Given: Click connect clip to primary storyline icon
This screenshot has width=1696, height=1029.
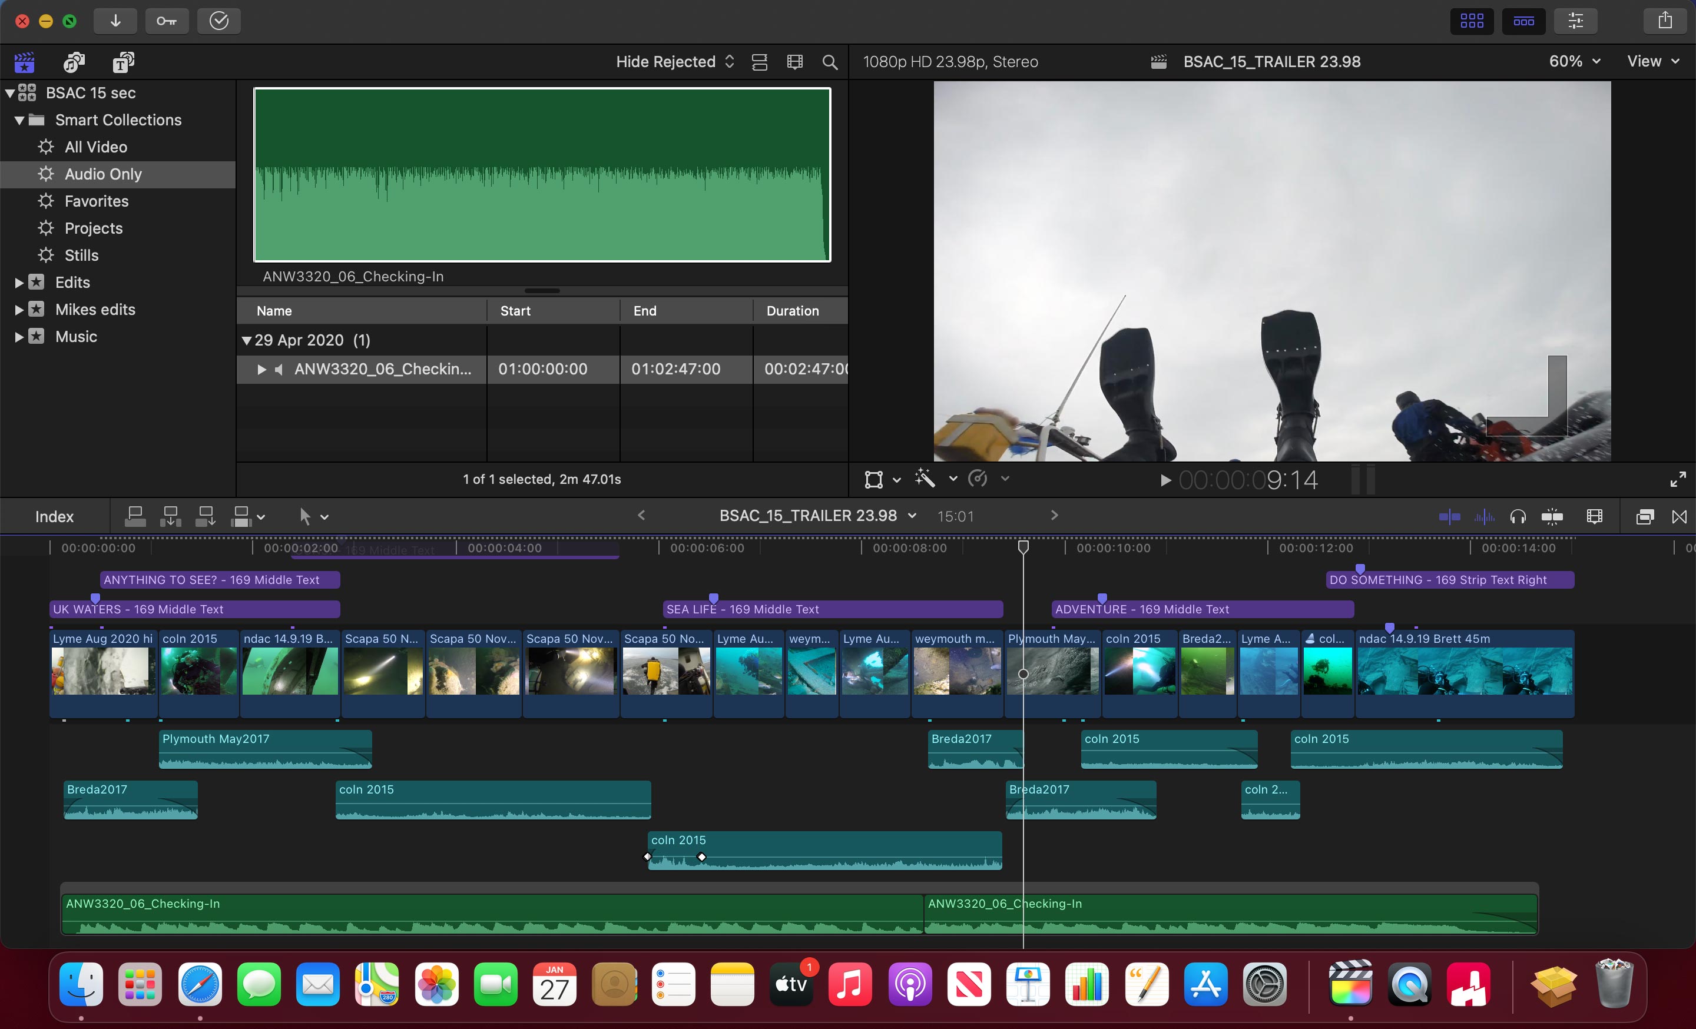Looking at the screenshot, I should (x=135, y=517).
